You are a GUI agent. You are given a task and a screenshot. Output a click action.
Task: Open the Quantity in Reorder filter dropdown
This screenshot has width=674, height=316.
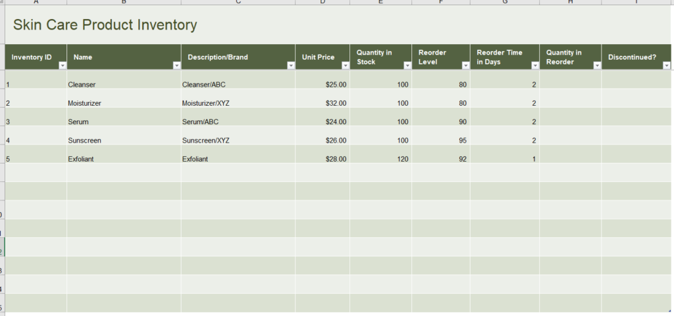click(597, 66)
